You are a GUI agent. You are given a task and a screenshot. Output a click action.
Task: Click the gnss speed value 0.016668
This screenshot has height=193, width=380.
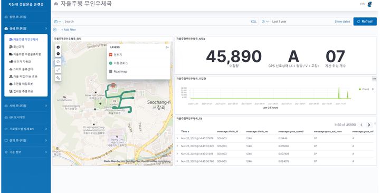(283, 146)
